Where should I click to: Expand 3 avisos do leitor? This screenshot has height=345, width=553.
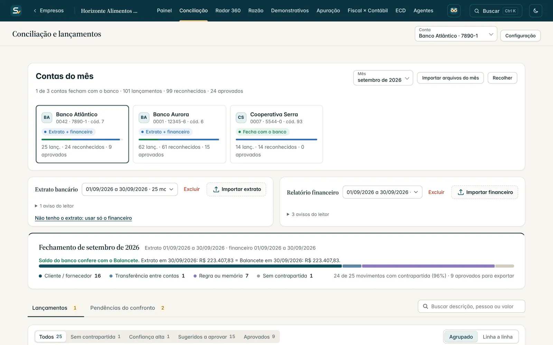pos(308,214)
